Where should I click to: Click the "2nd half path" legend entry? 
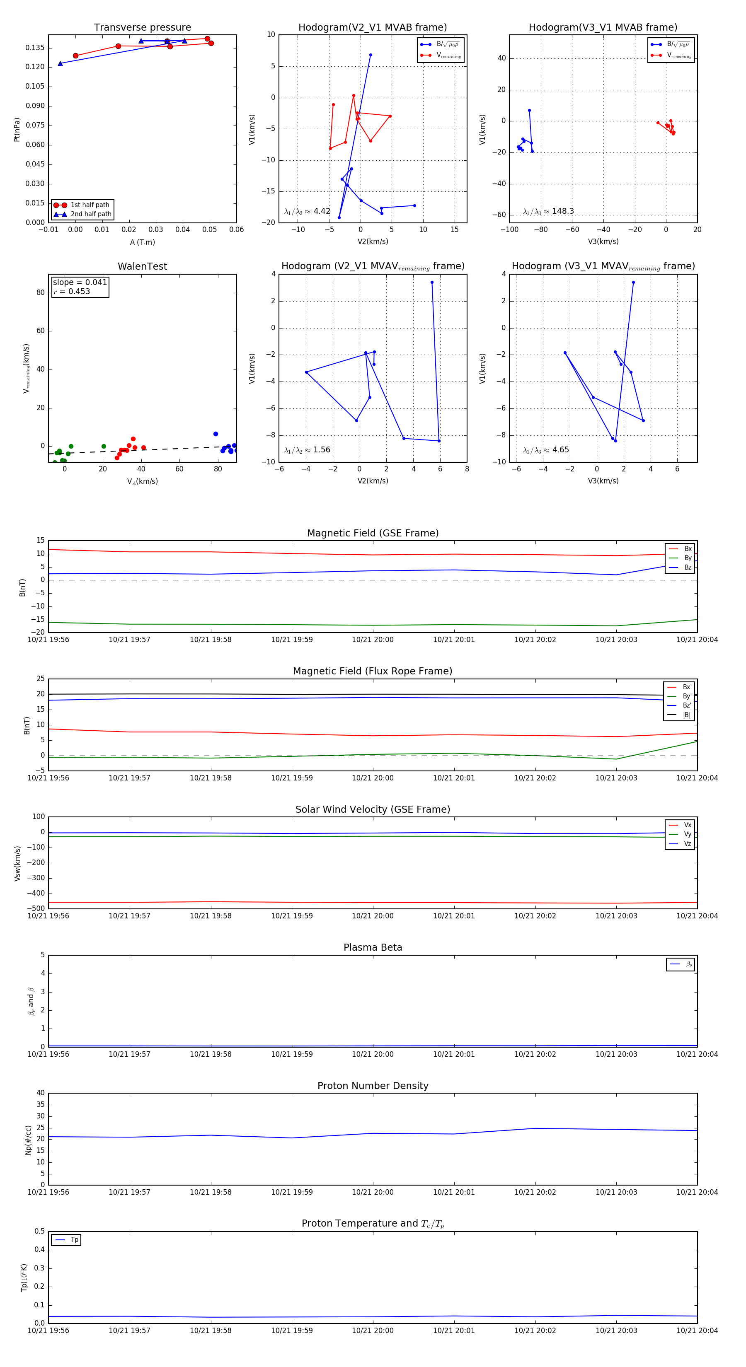83,215
